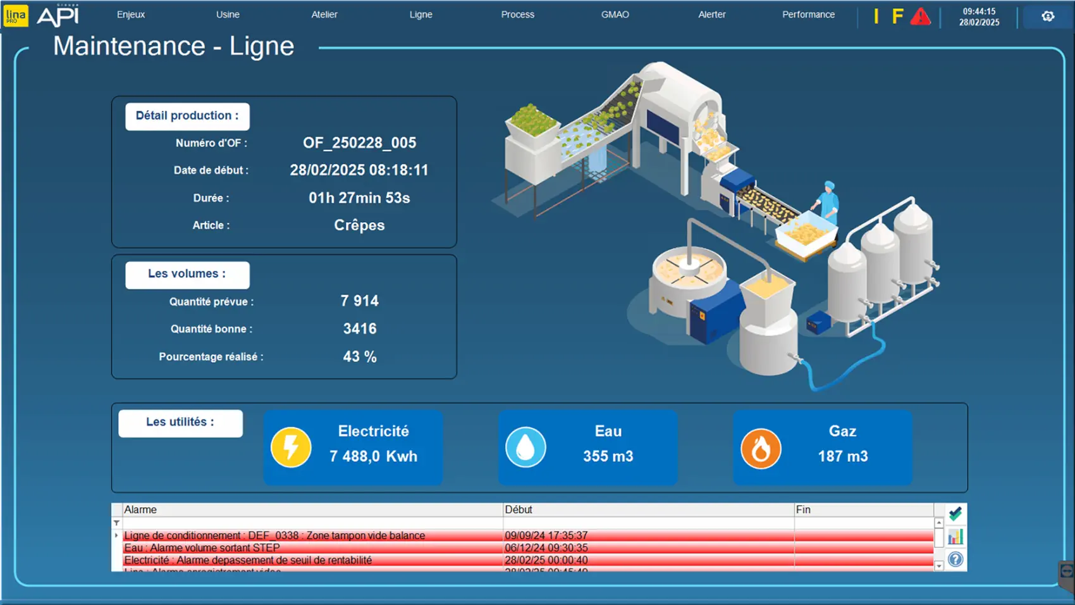Click the yellow F status indicator
Screen dimensions: 1075x605
click(897, 16)
